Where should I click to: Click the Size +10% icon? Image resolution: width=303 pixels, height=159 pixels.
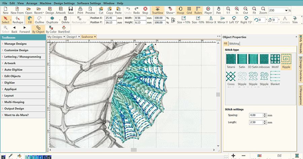[184, 20]
